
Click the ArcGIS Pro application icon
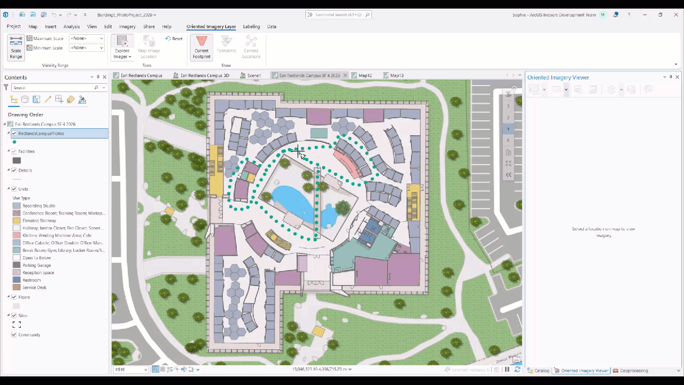[x=6, y=15]
